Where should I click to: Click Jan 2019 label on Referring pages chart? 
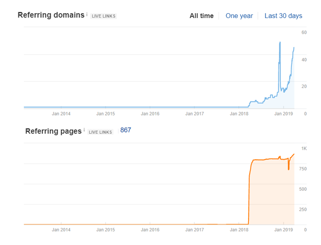tap(283, 230)
